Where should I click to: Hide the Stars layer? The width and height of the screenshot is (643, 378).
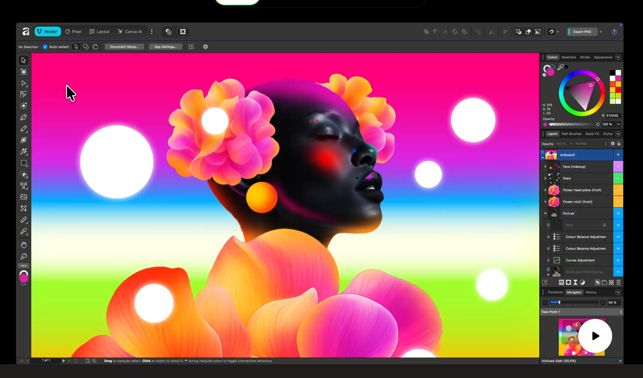click(618, 178)
